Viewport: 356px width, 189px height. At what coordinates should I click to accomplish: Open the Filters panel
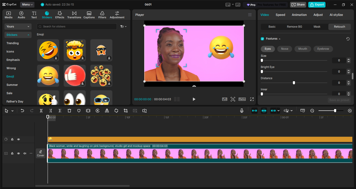[x=102, y=15]
